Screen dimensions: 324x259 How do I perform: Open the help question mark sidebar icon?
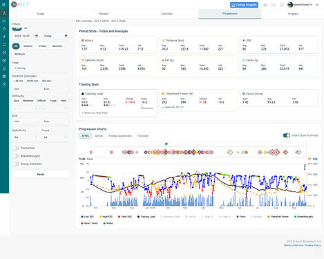click(4, 84)
